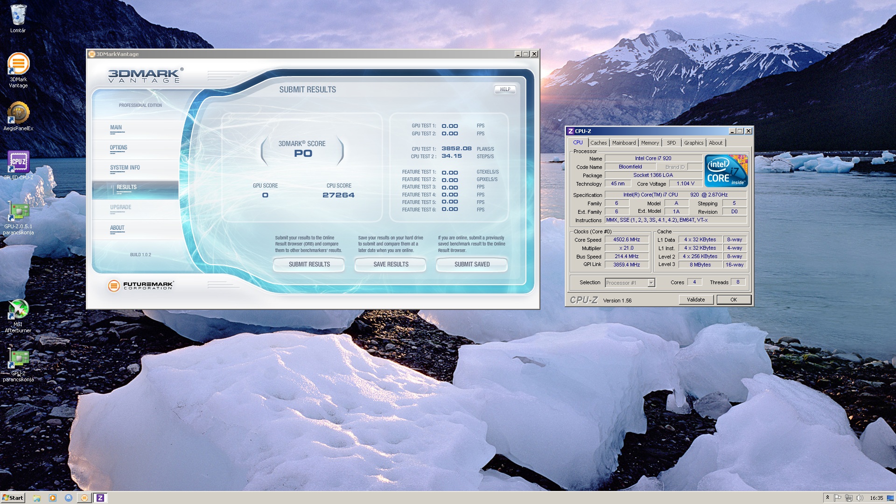Screen dimensions: 896x504
Task: Open the file explorer taskbar icon
Action: [x=37, y=498]
